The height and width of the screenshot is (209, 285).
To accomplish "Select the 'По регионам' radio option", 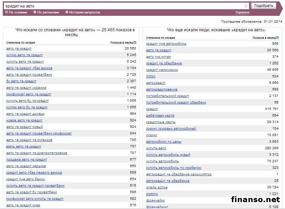I will pyautogui.click(x=35, y=12).
